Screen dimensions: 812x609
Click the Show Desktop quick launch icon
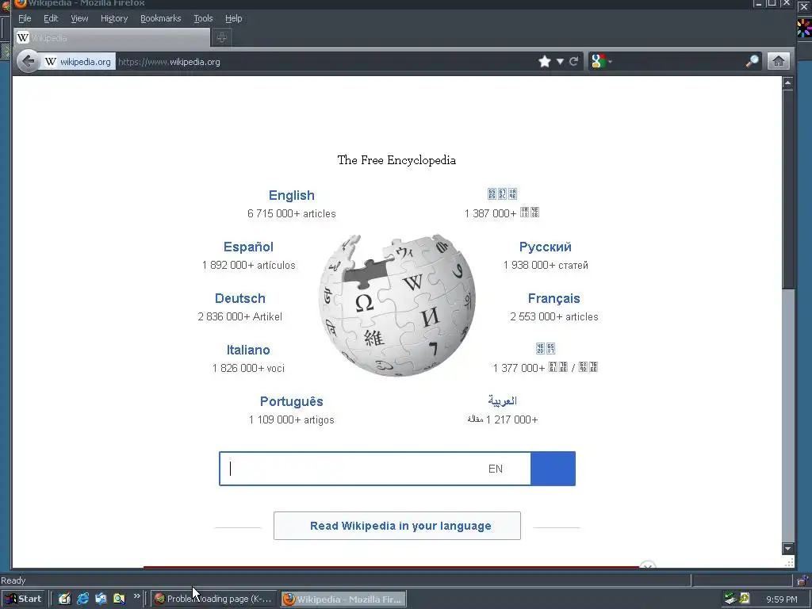[64, 599]
